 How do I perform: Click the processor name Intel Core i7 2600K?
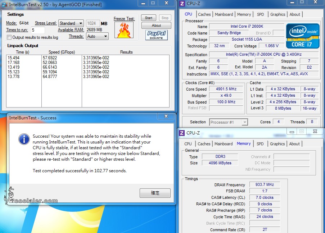point(247,26)
